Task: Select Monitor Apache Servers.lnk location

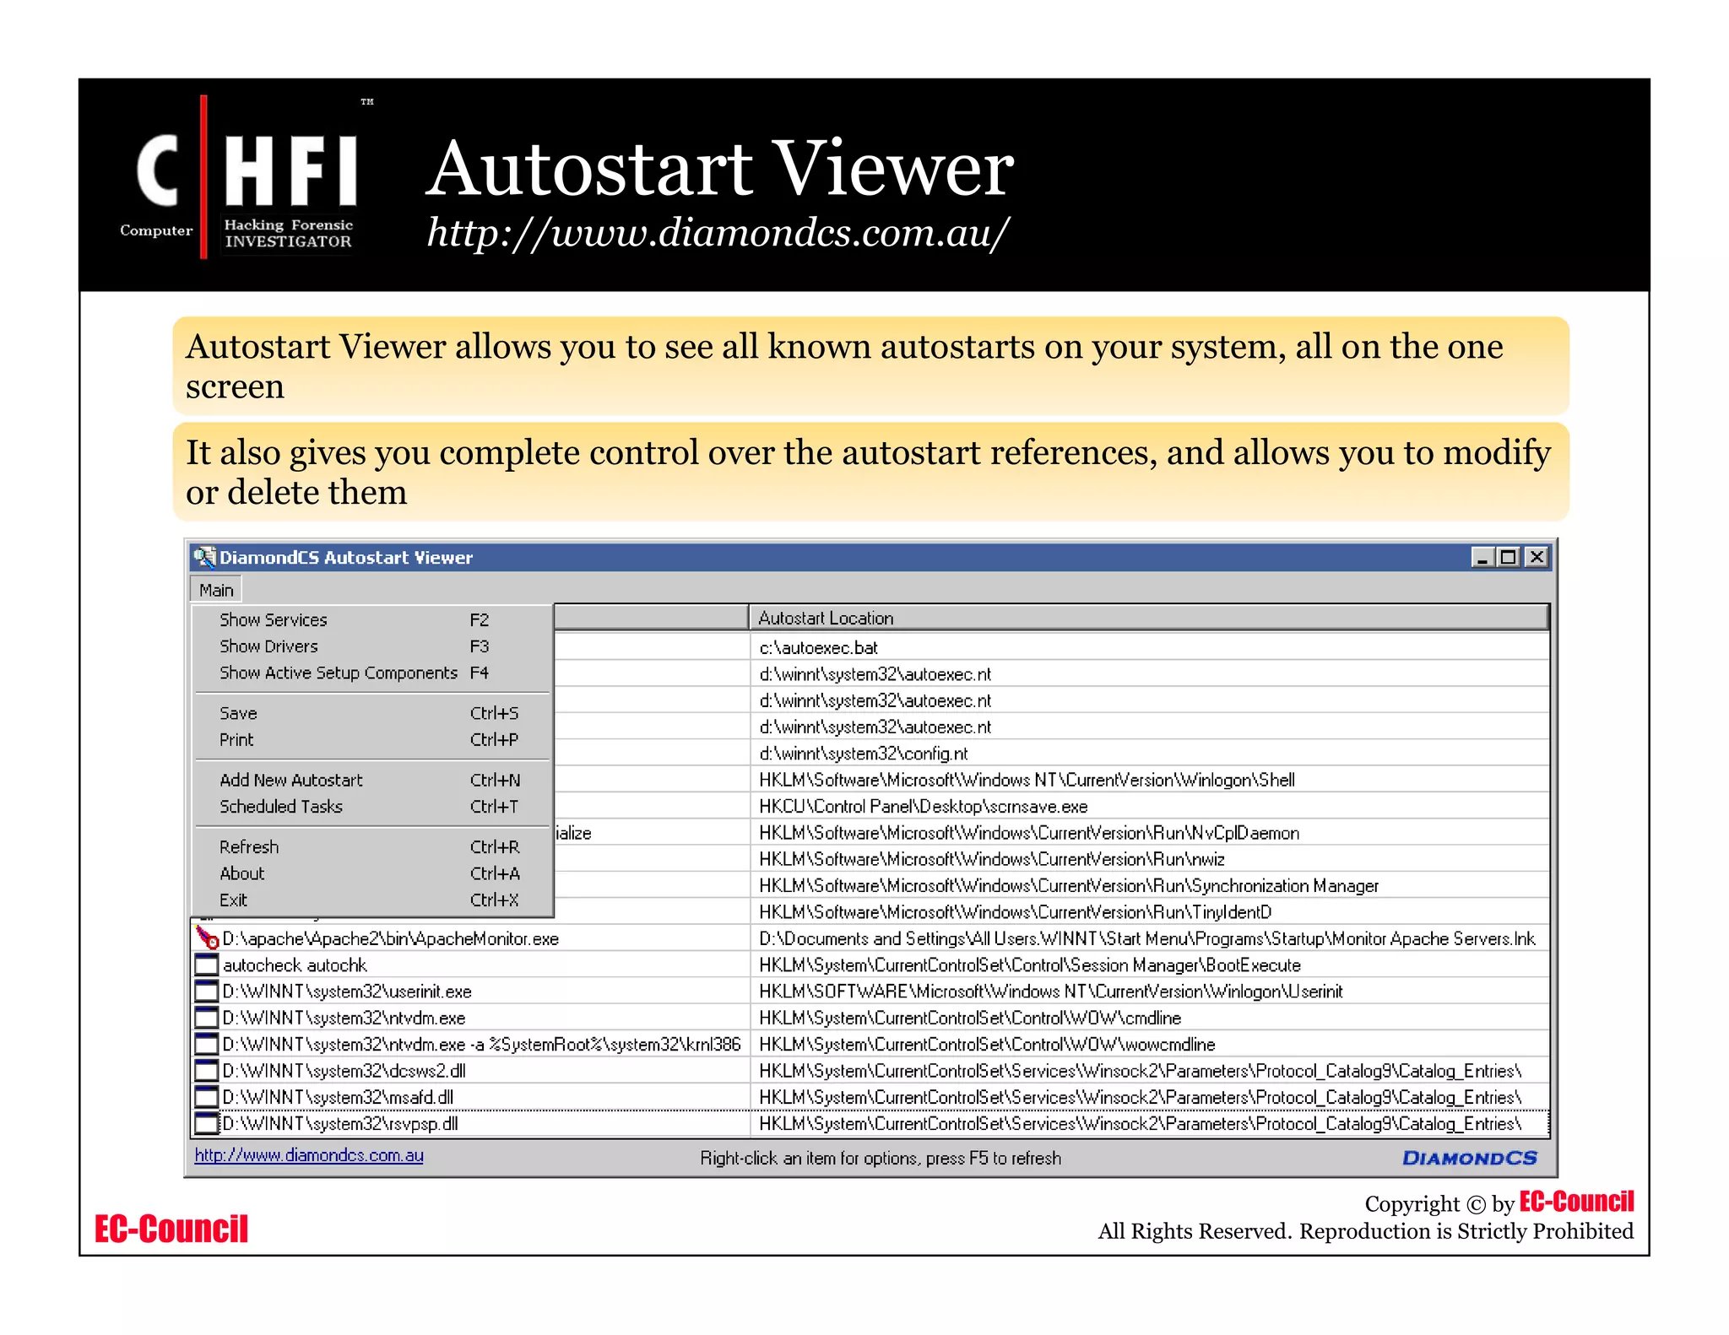Action: click(1149, 938)
